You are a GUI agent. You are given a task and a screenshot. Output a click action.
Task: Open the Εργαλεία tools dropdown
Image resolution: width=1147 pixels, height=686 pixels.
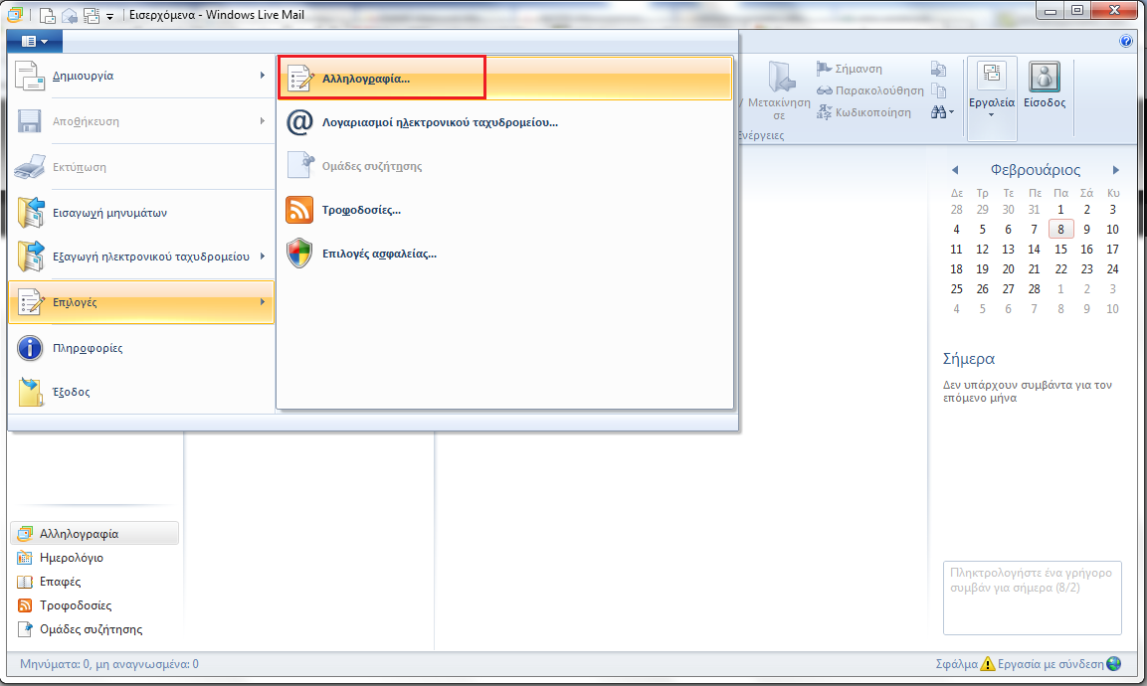tap(991, 98)
